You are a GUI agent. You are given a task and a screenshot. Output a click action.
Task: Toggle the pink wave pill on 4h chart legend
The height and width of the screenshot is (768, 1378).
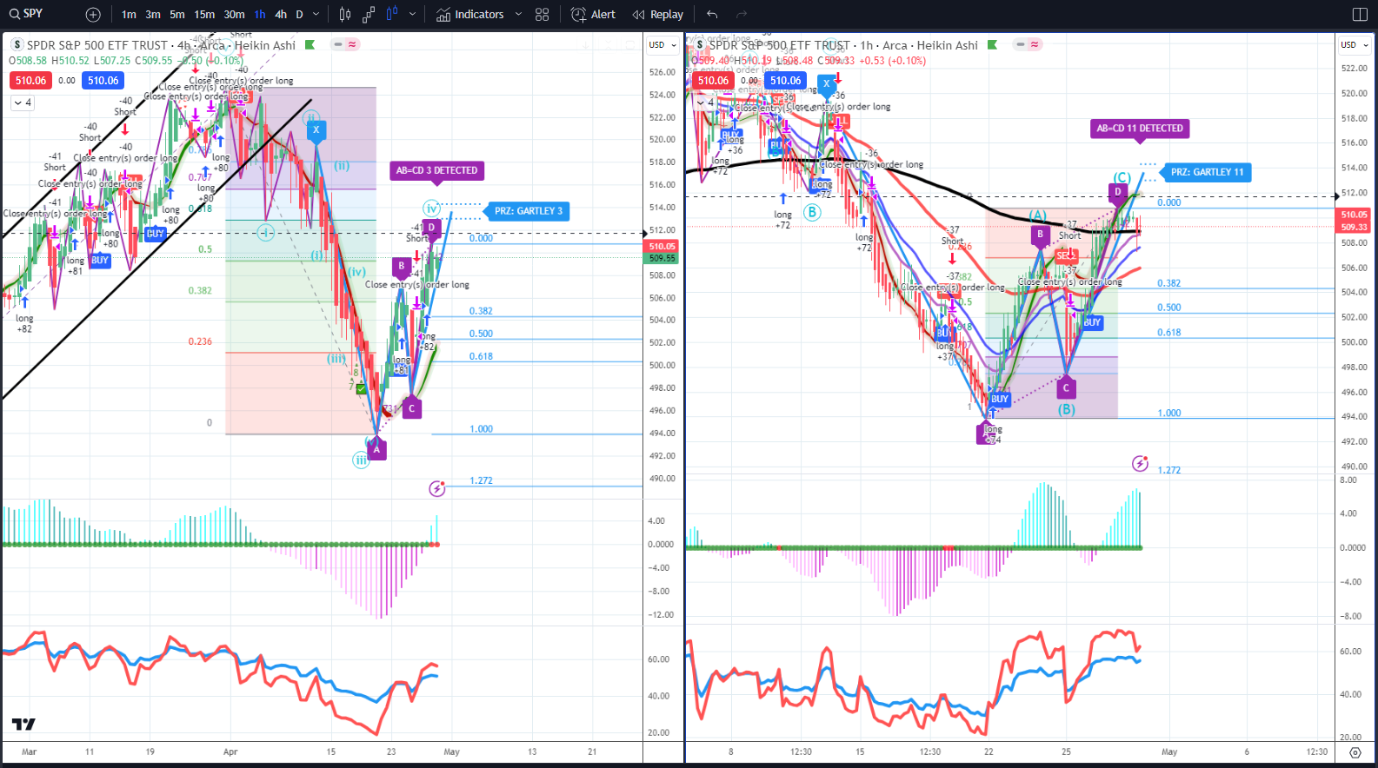coord(352,44)
